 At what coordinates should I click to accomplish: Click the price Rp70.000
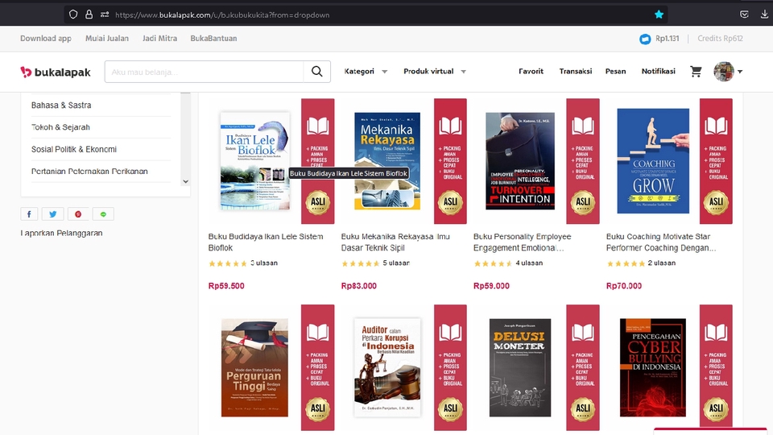(624, 286)
